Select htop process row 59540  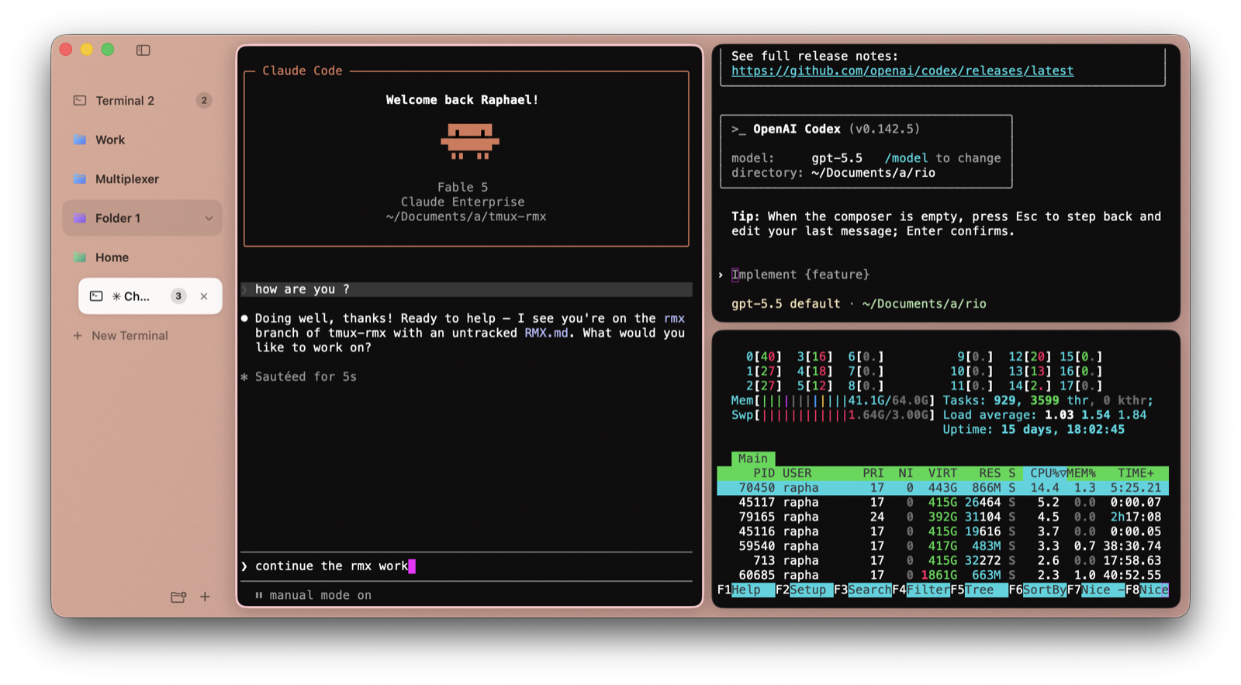[x=942, y=546]
